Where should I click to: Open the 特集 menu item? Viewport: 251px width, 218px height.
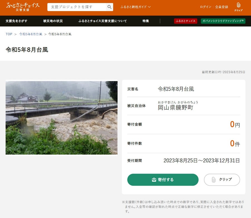click(146, 21)
